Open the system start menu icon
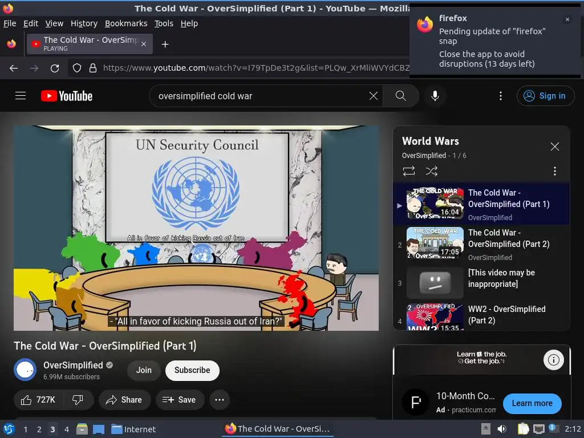584x438 pixels. coord(9,429)
